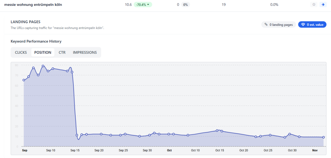The image size is (331, 158).
Task: Click the data point above Sep 20 label
Action: pyautogui.click(x=101, y=134)
